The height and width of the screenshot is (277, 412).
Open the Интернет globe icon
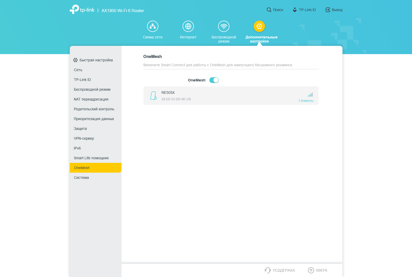pyautogui.click(x=188, y=26)
